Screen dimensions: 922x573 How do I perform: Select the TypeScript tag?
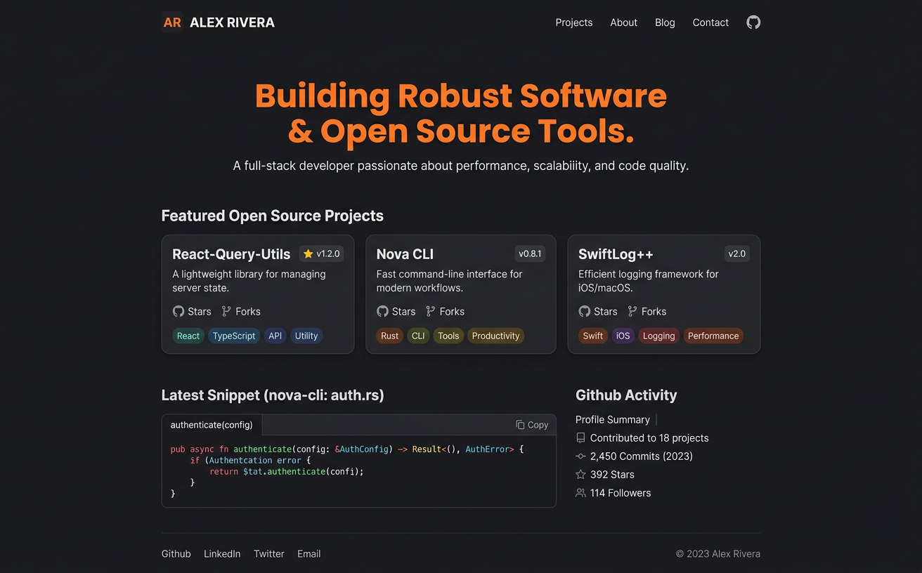(234, 336)
